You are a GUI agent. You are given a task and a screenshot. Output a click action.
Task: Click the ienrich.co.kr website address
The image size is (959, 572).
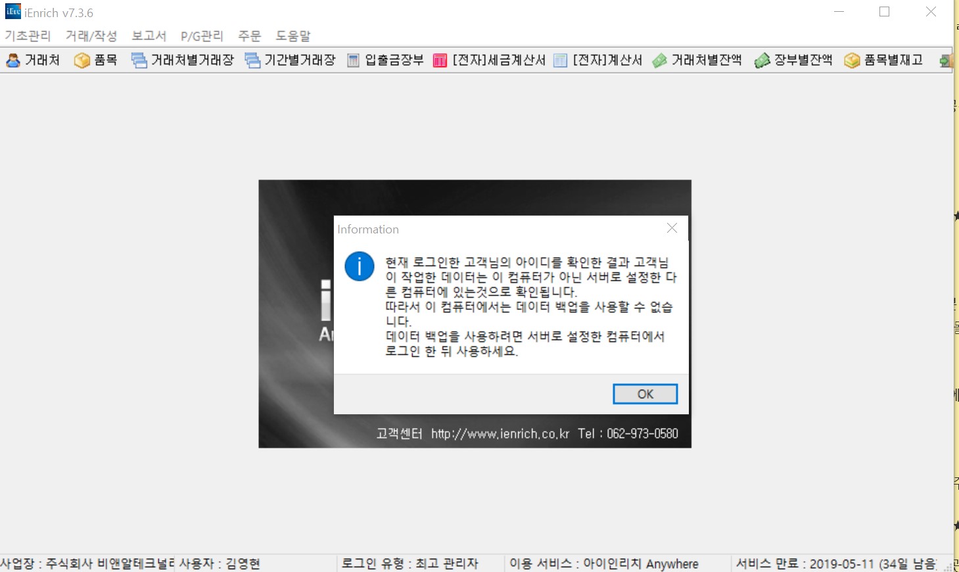pos(500,434)
